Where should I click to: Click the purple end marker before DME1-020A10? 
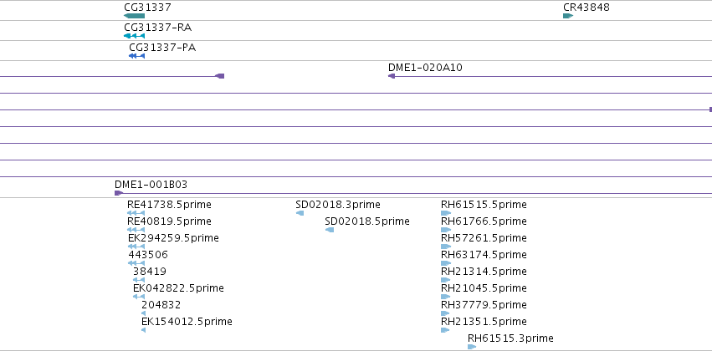pyautogui.click(x=220, y=76)
